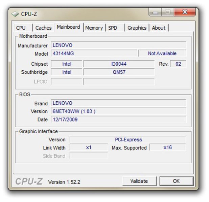Click the PCI-Express version field

coord(128,139)
